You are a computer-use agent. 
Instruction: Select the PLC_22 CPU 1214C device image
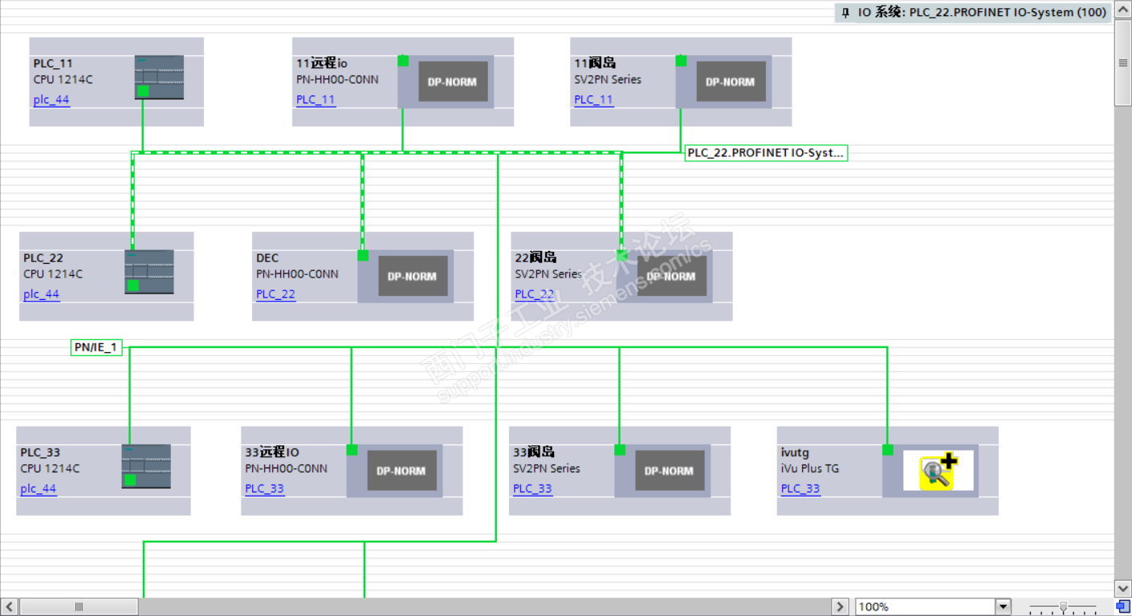pyautogui.click(x=149, y=272)
